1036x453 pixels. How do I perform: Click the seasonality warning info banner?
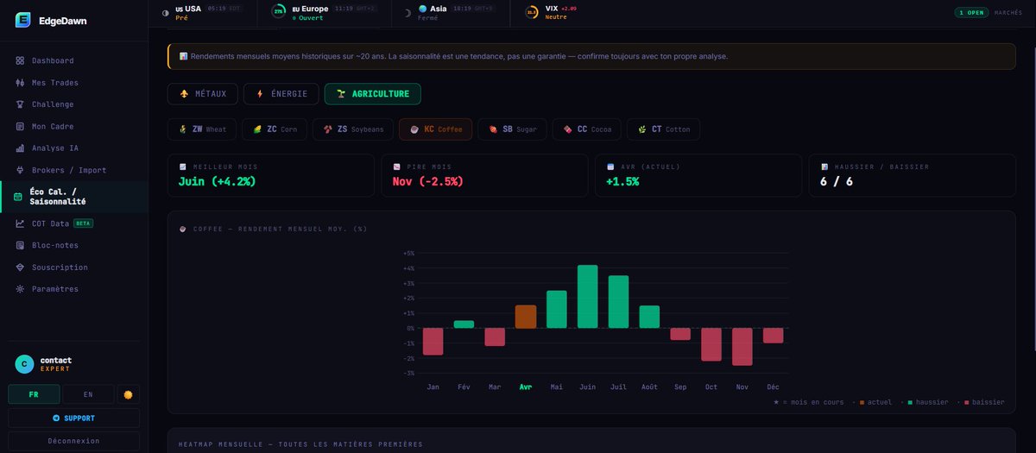pyautogui.click(x=591, y=56)
